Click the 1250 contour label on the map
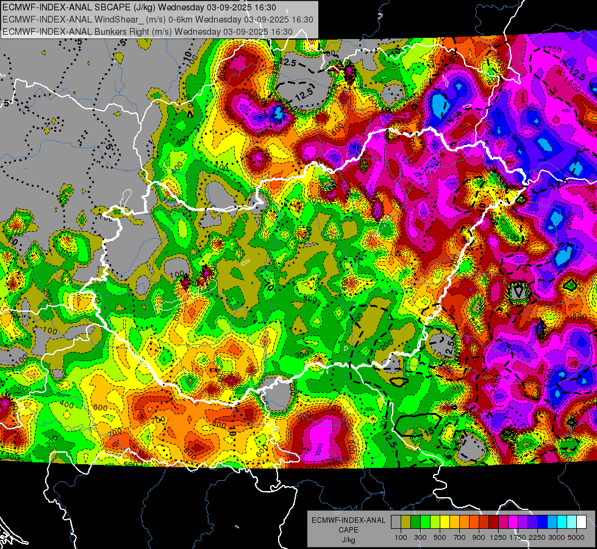Viewport: 597px width, 549px height. tap(331, 461)
